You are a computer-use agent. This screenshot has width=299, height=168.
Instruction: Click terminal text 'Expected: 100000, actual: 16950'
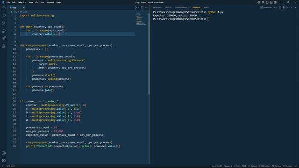pyautogui.click(x=175, y=15)
